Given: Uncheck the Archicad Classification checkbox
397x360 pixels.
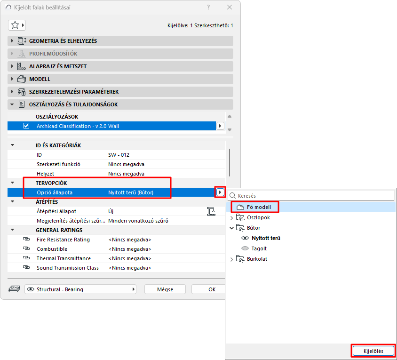Looking at the screenshot, I should [26, 126].
